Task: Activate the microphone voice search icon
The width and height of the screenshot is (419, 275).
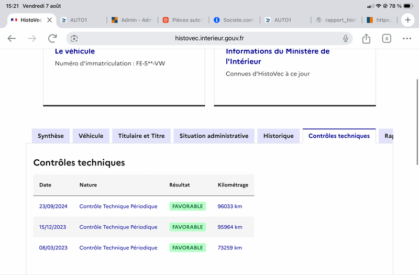Action: [346, 38]
